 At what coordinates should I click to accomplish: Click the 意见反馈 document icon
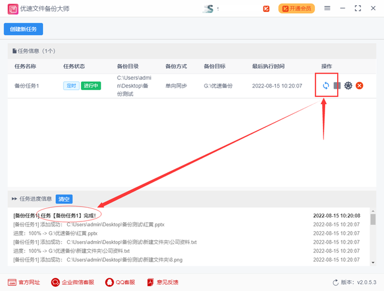click(x=151, y=282)
